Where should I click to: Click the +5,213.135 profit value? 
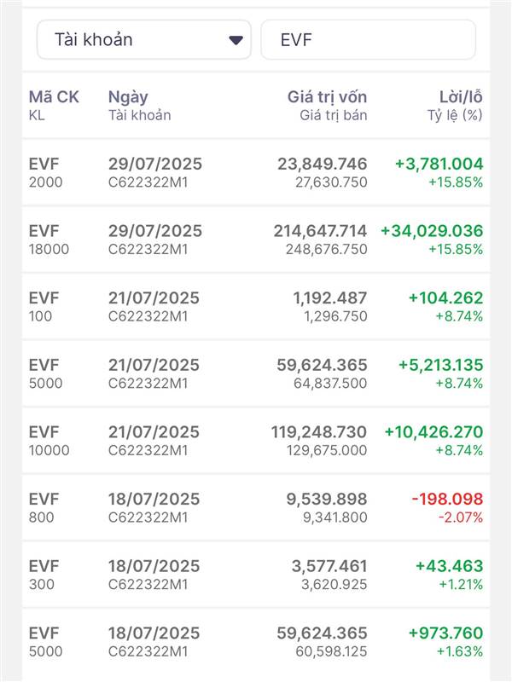440,365
